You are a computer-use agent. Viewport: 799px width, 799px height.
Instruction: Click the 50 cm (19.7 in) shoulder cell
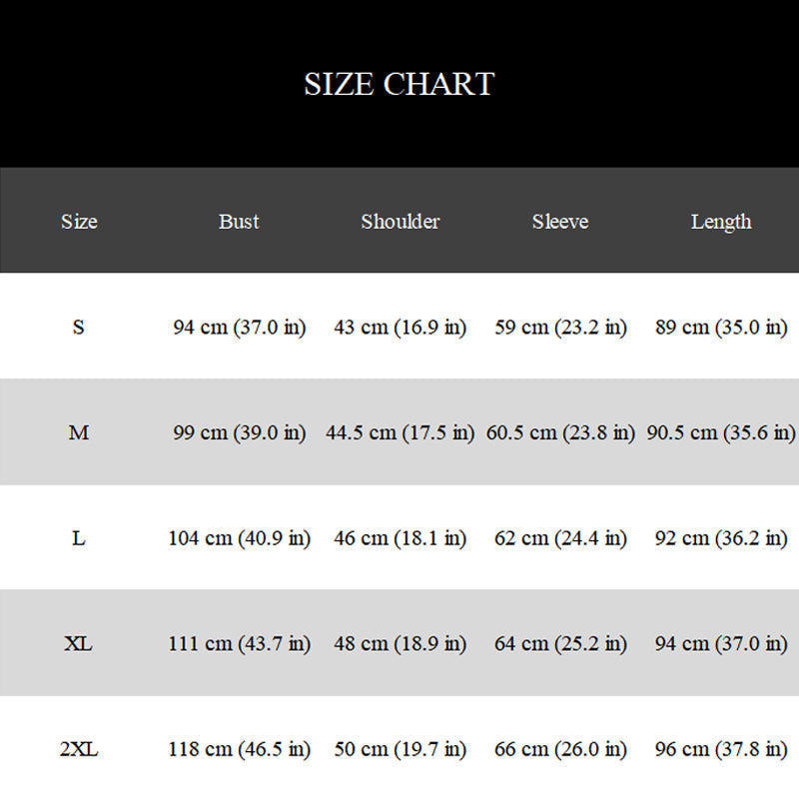(400, 749)
